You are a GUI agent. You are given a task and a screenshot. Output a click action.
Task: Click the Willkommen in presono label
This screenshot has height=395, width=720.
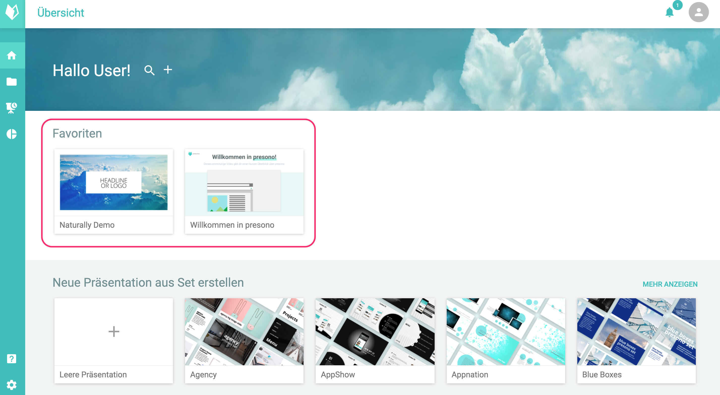click(232, 225)
